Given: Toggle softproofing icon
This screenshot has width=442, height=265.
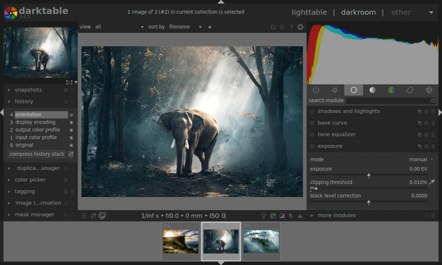Looking at the screenshot, I should coord(291,216).
